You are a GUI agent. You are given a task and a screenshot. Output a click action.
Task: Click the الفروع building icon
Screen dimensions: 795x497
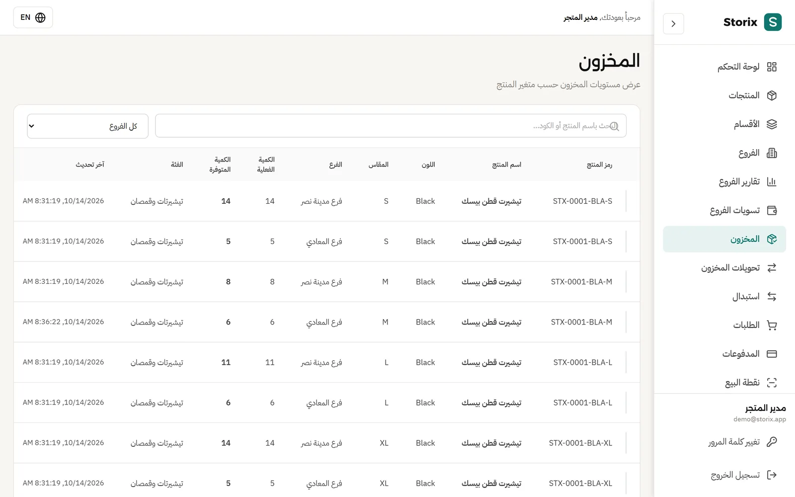point(772,153)
